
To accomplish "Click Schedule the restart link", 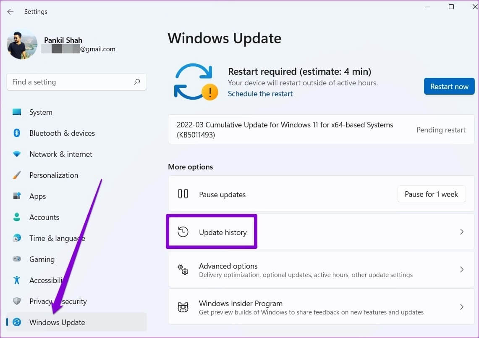I will [x=260, y=94].
